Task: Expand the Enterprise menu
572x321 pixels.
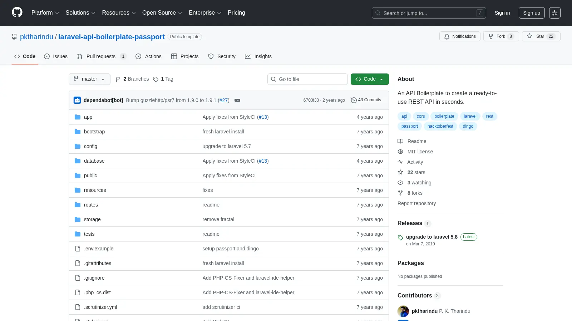Action: (x=205, y=13)
